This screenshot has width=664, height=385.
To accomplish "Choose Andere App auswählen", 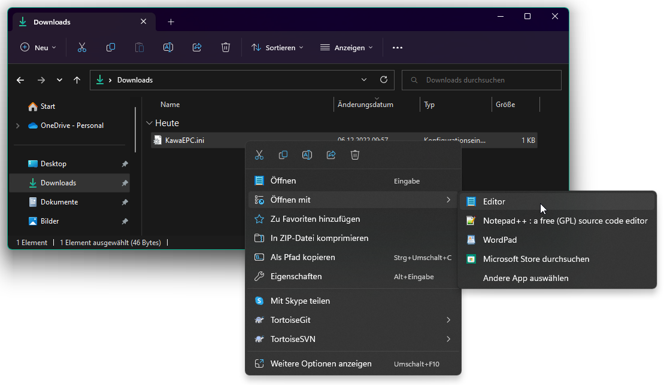I will click(557, 278).
